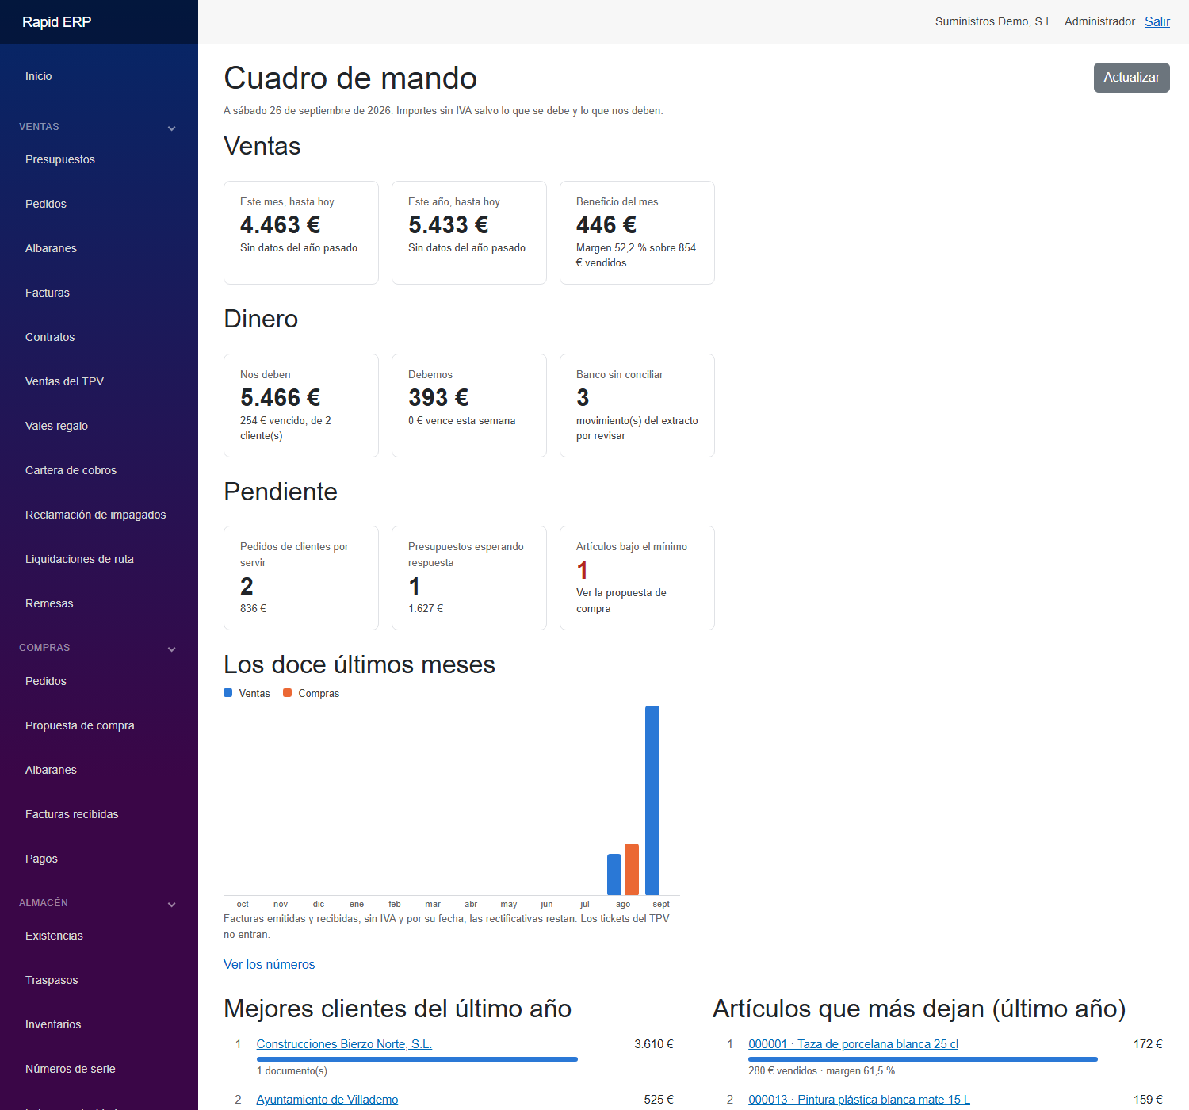Open Remesas in the sidebar
The width and height of the screenshot is (1189, 1110).
pos(49,603)
